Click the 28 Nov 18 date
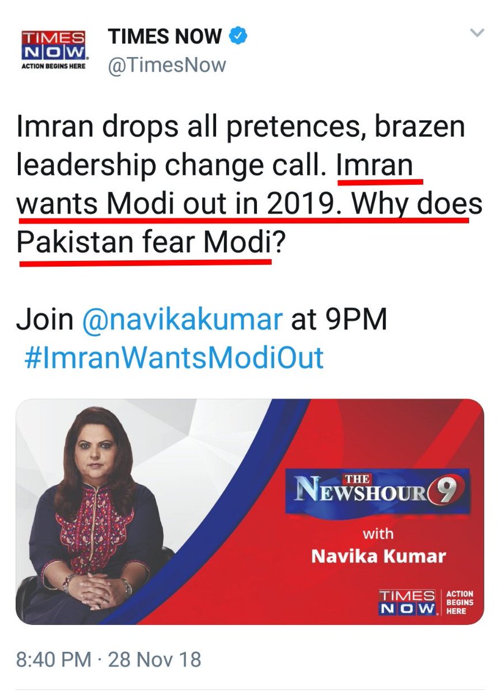 [155, 659]
